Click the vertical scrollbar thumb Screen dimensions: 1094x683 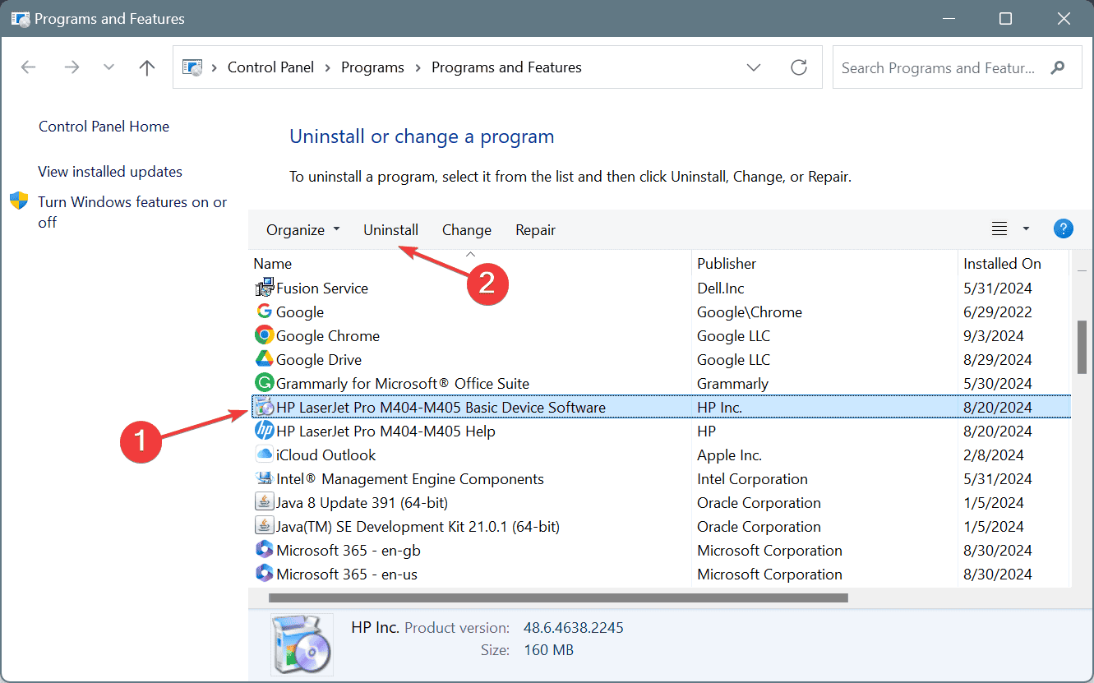[1083, 347]
